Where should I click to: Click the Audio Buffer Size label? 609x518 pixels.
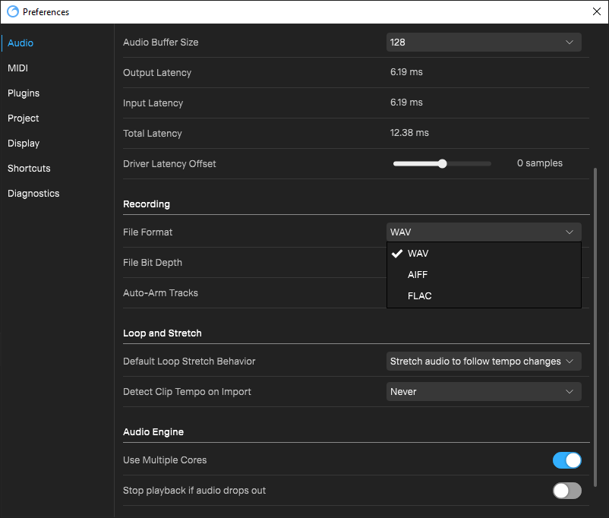[161, 43]
